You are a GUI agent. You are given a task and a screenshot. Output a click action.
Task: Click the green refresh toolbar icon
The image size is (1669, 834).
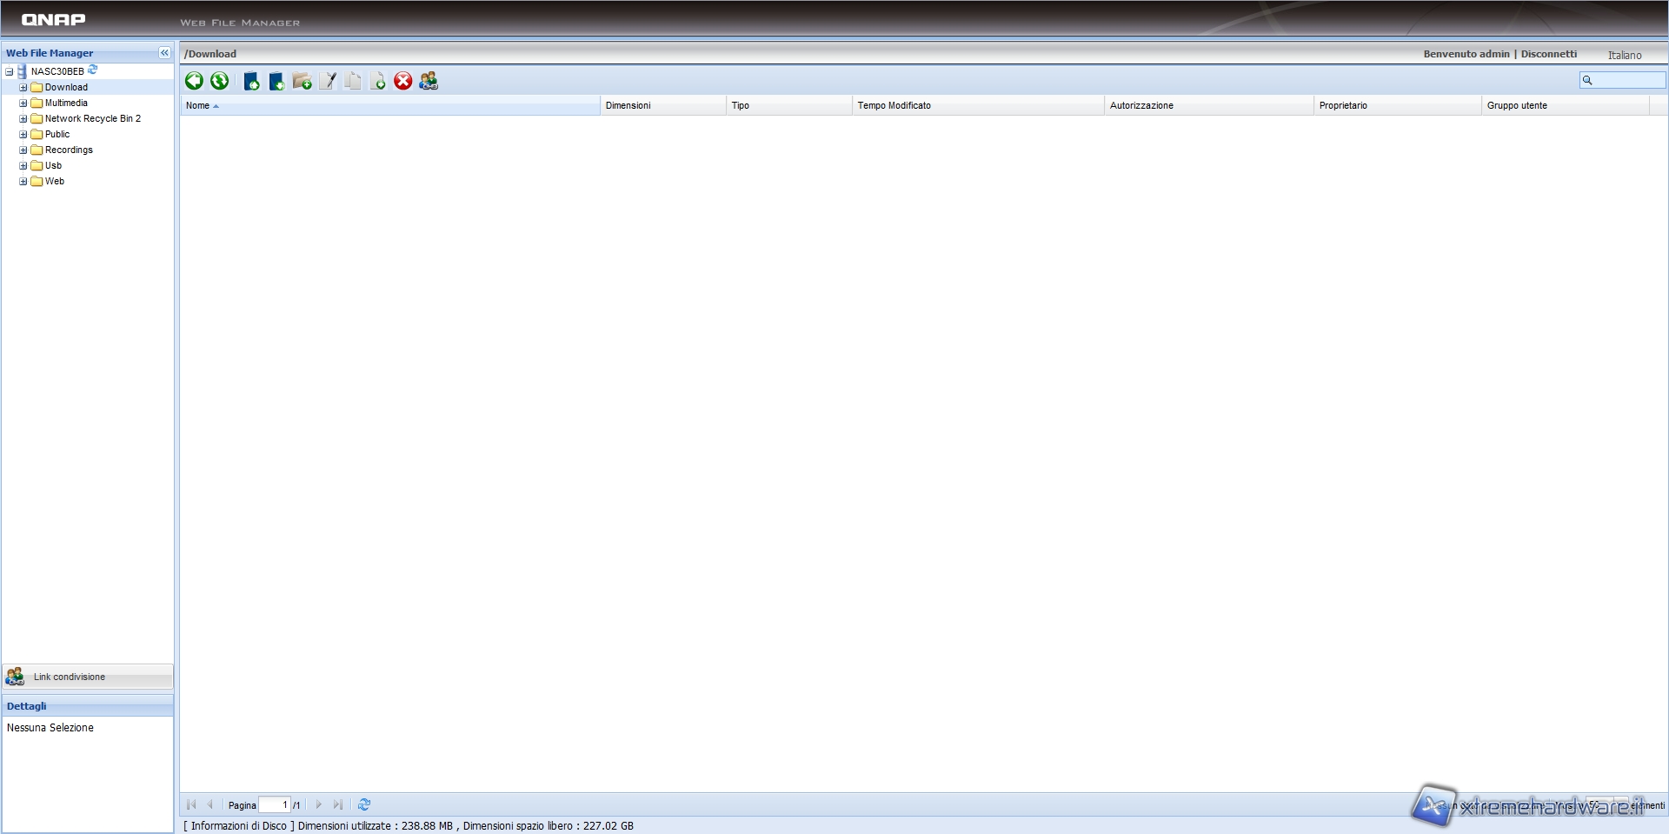pyautogui.click(x=219, y=81)
